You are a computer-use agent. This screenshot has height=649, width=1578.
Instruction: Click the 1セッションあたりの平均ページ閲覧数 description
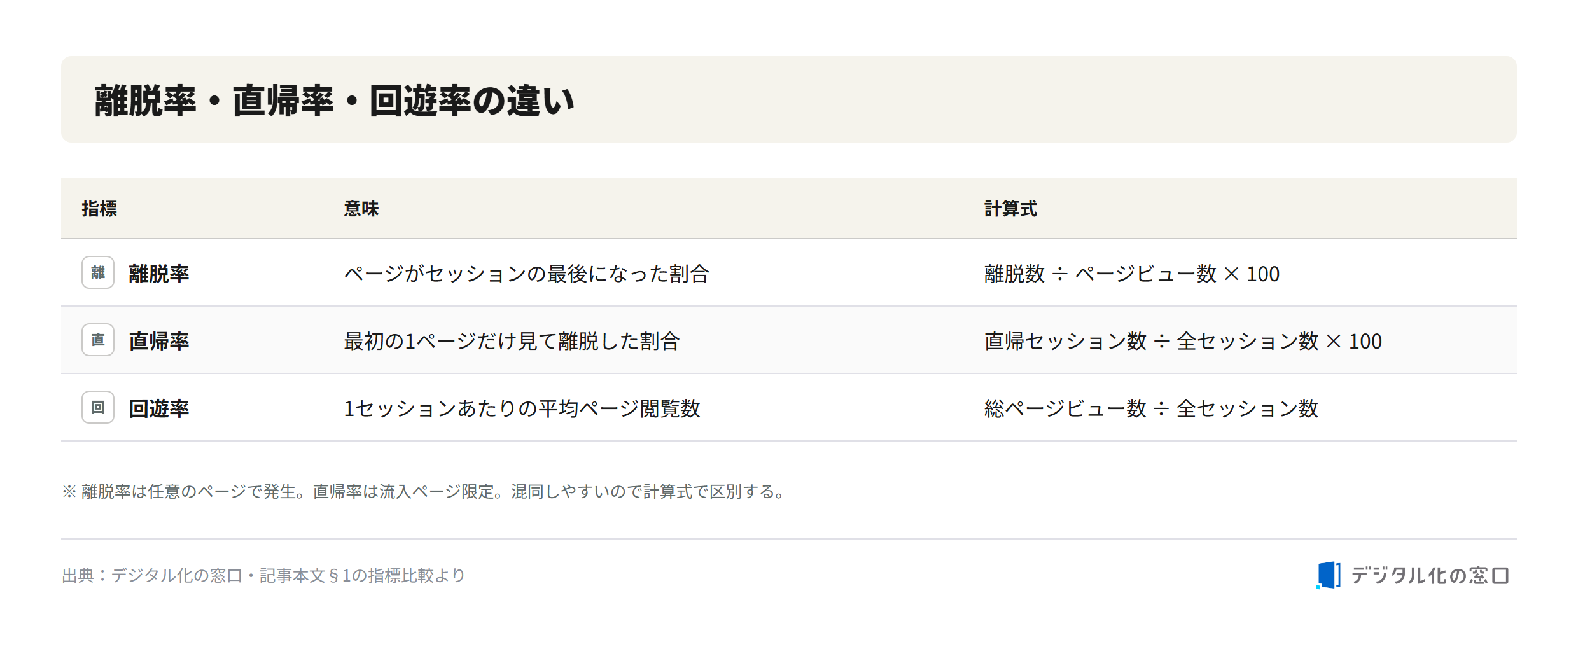(x=522, y=408)
